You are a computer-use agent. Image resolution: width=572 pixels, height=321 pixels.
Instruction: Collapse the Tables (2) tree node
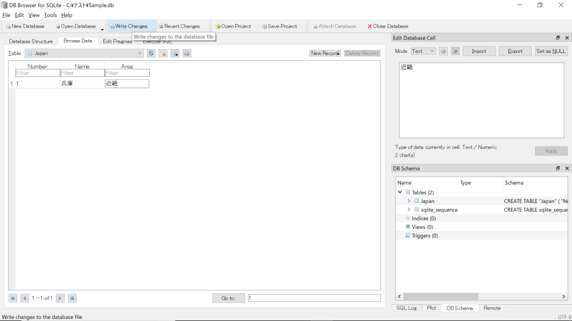click(x=400, y=192)
